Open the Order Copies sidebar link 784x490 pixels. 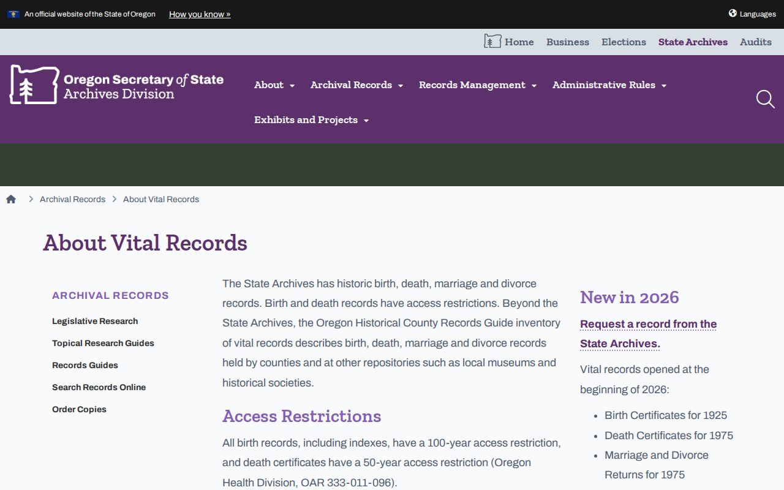(79, 409)
